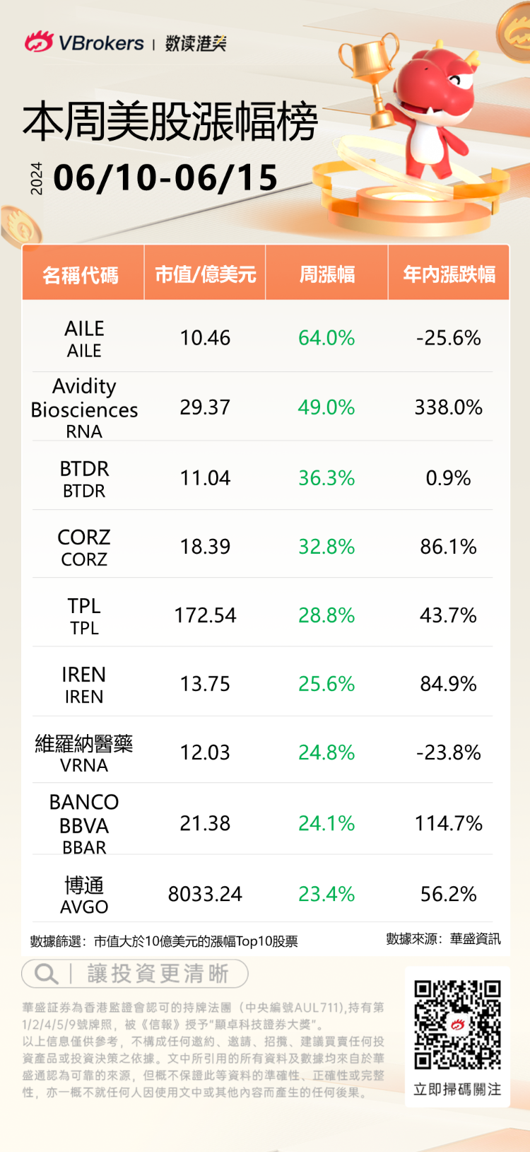Click the 讓投資更清晰 search field

tap(158, 974)
